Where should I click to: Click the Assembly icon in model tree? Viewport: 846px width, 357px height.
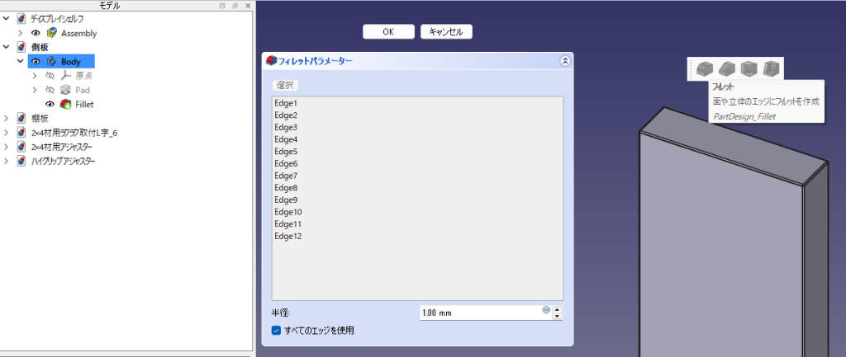tap(52, 33)
